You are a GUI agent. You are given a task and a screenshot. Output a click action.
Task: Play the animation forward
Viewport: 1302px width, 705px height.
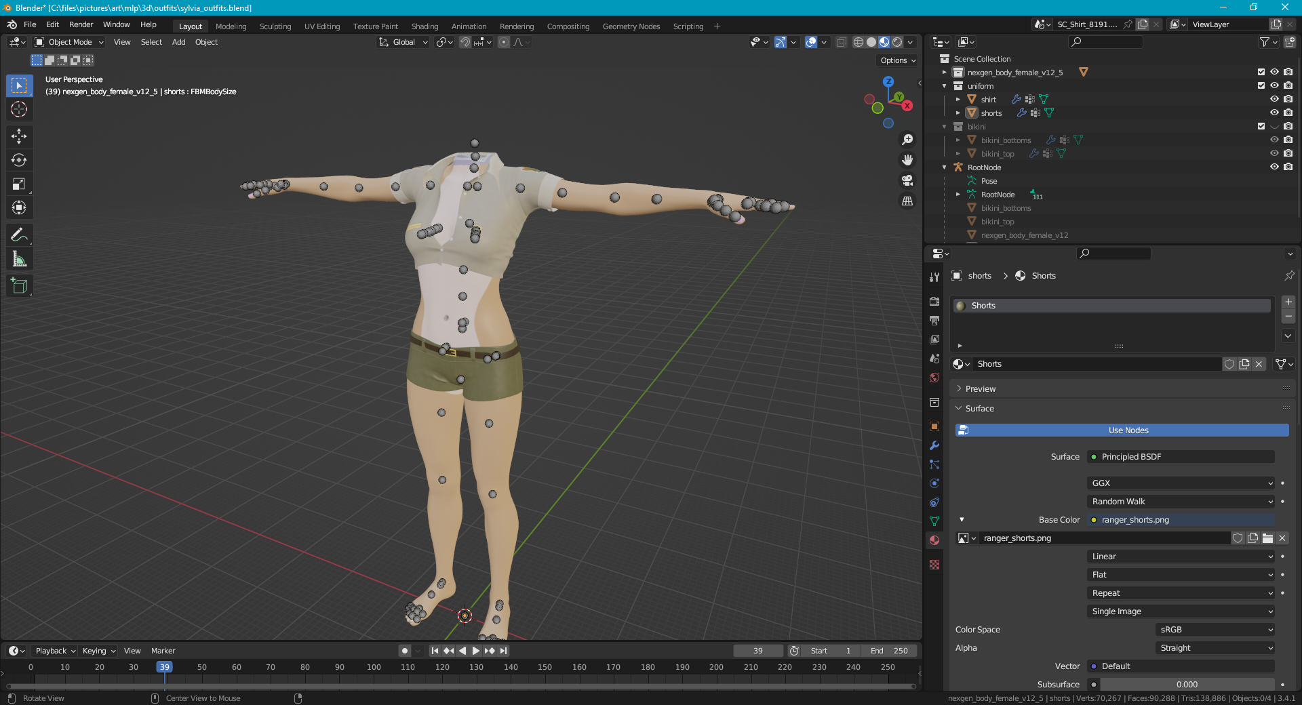coord(476,651)
